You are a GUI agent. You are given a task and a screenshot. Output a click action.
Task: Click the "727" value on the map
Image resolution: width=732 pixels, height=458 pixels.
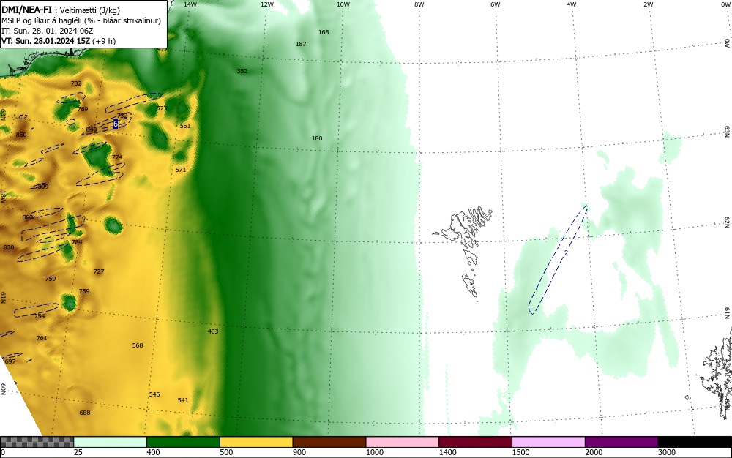pos(99,271)
